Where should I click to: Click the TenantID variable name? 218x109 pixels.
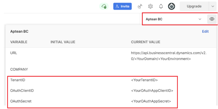click(x=18, y=80)
